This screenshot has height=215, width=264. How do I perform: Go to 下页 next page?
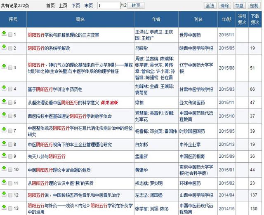[x=76, y=6]
